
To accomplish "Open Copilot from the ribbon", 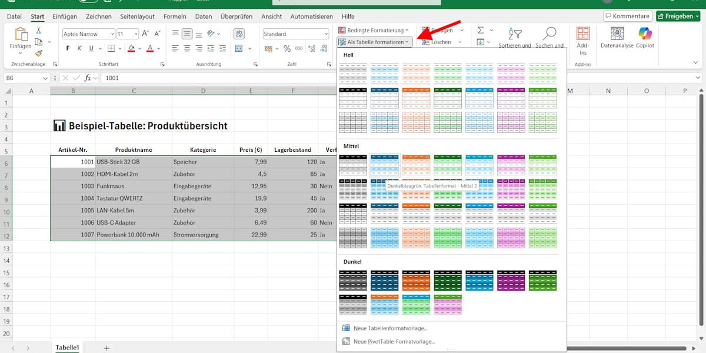I will pyautogui.click(x=645, y=37).
